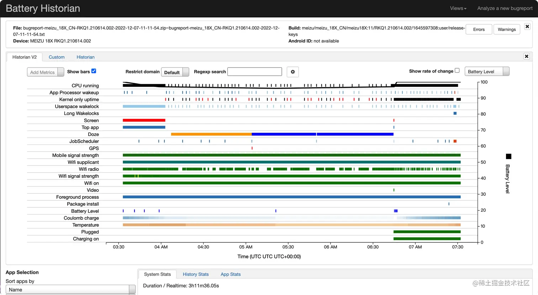Click the Package install marker
538x295 pixels.
coord(449,204)
